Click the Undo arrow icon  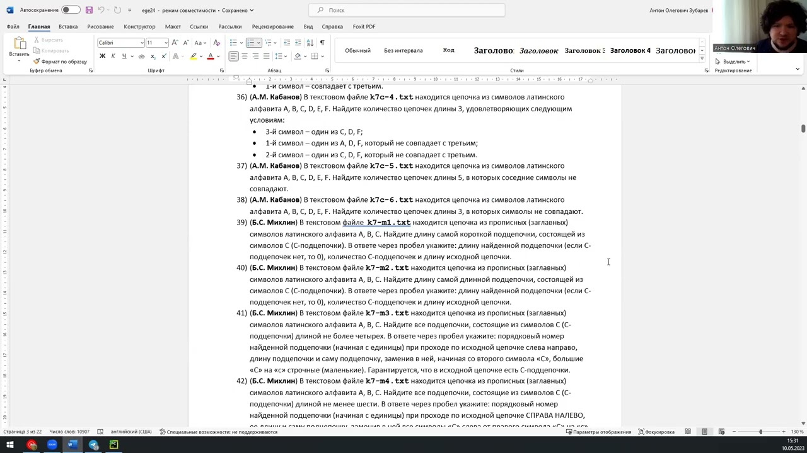click(102, 10)
